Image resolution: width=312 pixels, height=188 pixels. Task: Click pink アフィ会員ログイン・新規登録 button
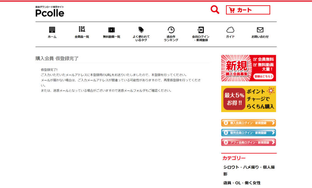(248, 143)
